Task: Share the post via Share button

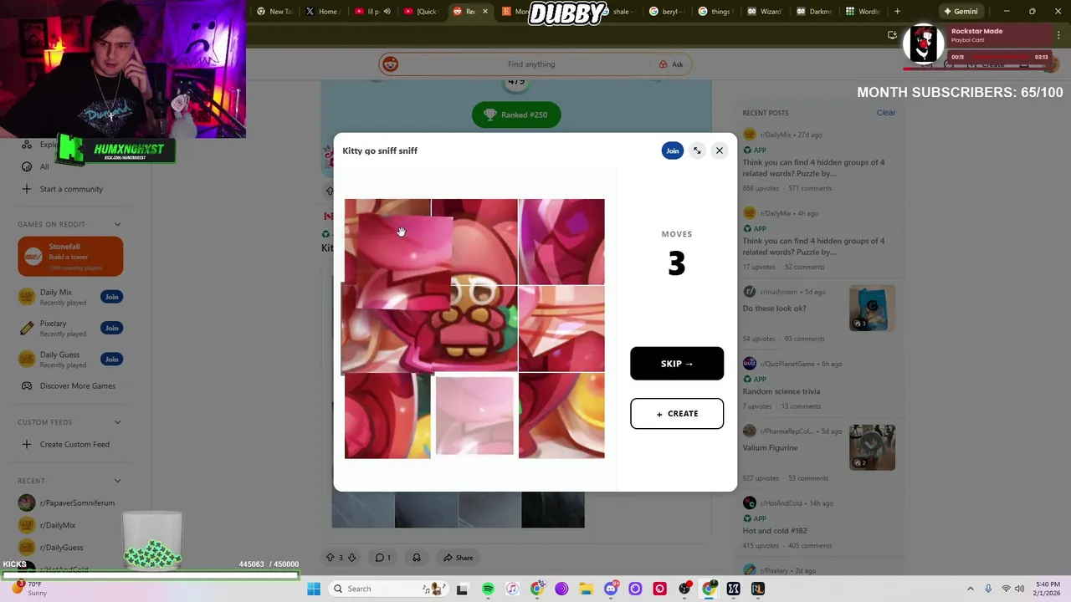Action: click(459, 558)
